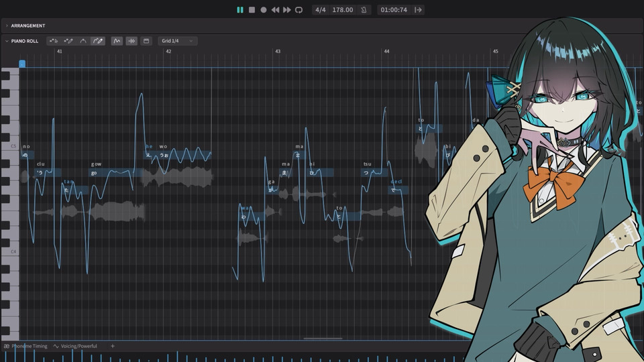Select the note labeled 'tan'
The image size is (644, 362).
click(74, 190)
